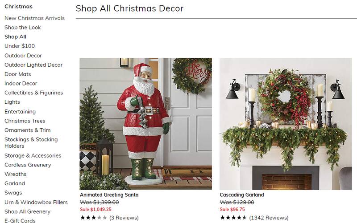357x223 pixels.
Task: Select Urn & Windowbox Fillers link
Action: [36, 202]
